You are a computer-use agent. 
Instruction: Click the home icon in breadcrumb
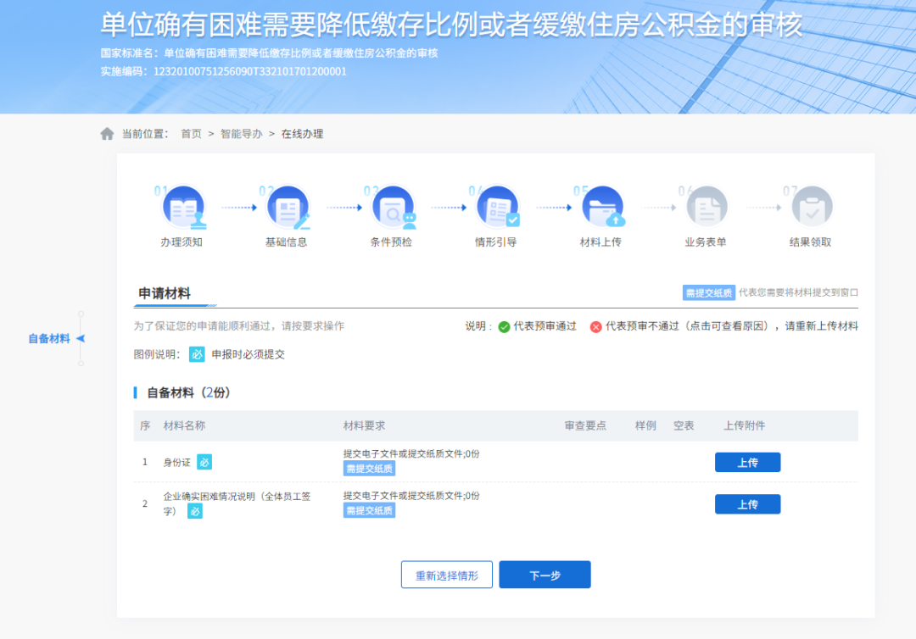coord(107,134)
